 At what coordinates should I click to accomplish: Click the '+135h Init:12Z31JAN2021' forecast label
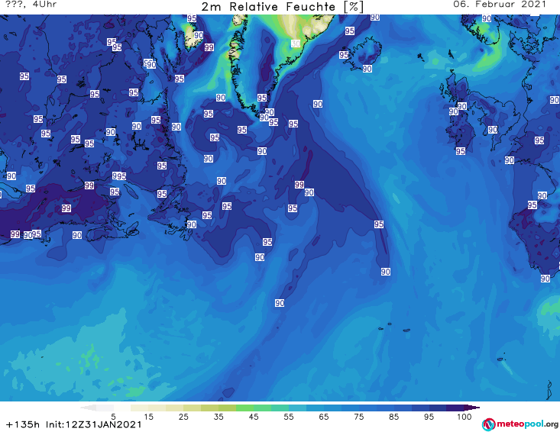(74, 424)
